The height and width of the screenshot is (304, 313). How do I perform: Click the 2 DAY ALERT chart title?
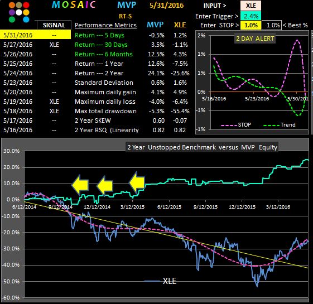click(255, 38)
